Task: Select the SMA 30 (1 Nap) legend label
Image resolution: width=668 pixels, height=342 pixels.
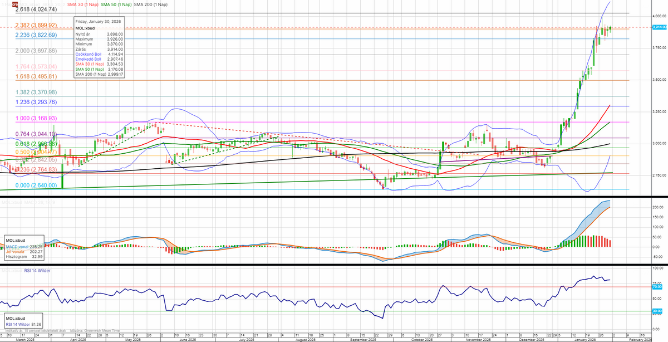Action: [82, 4]
